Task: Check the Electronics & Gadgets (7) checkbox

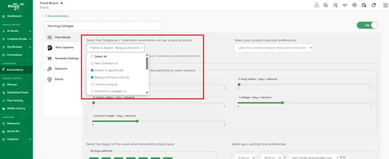Action: (92, 91)
